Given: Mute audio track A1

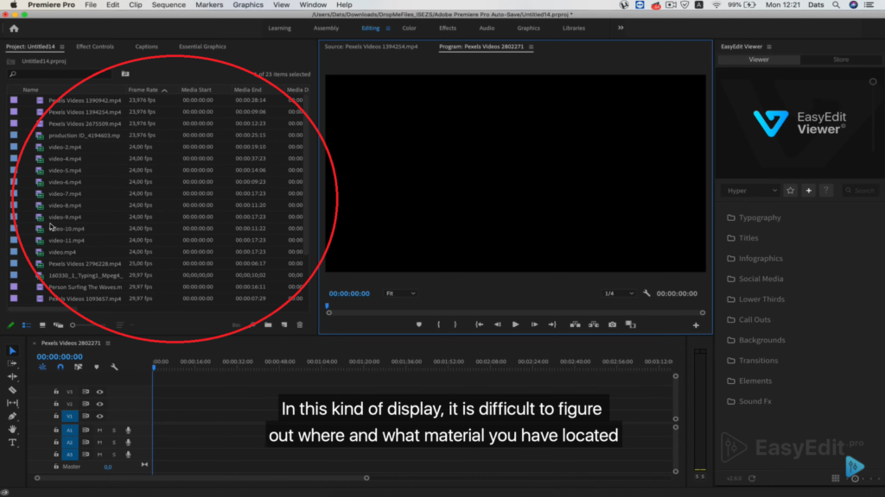Looking at the screenshot, I should coord(100,430).
